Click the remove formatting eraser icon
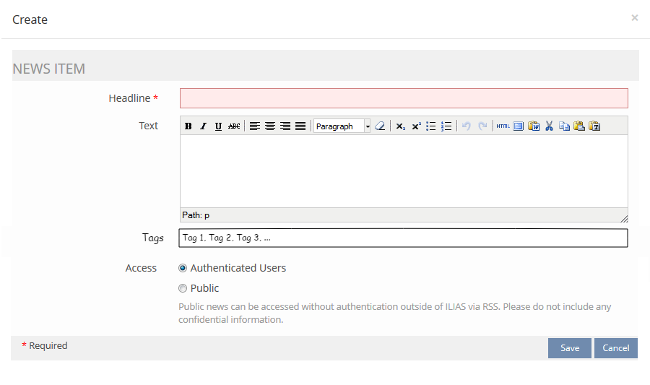650x385 pixels. coord(380,126)
